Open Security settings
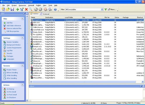Image resolution: width=145 pixels, height=105 pixels. [9, 53]
